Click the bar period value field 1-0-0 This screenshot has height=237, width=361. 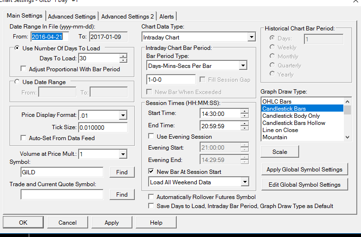pyautogui.click(x=171, y=79)
